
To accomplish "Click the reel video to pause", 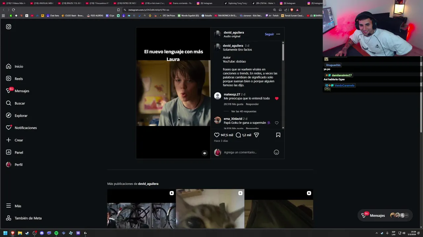I will (x=173, y=93).
